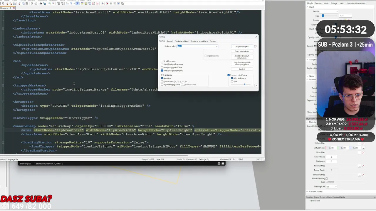Image resolution: width=376 pixels, height=211 pixels.
Task: Click 'Znajdź we wszystkich otwartych plikach'
Action: click(x=242, y=64)
